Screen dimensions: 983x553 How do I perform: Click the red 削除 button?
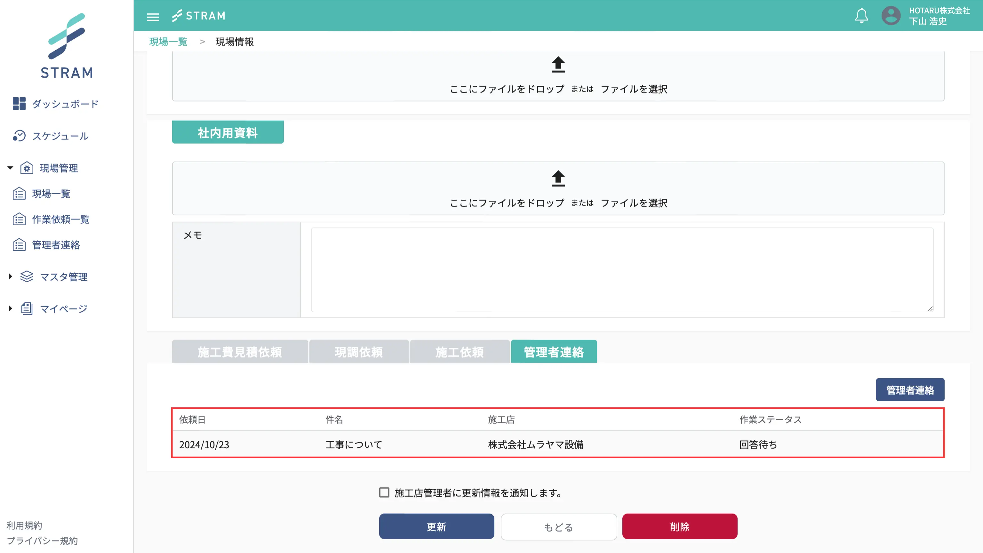680,526
